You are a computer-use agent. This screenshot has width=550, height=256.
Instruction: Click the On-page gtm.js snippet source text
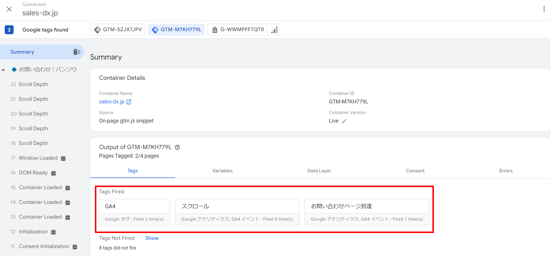point(126,121)
